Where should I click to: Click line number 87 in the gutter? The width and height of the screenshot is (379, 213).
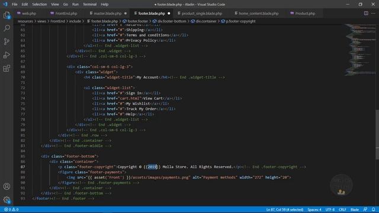(x=23, y=167)
